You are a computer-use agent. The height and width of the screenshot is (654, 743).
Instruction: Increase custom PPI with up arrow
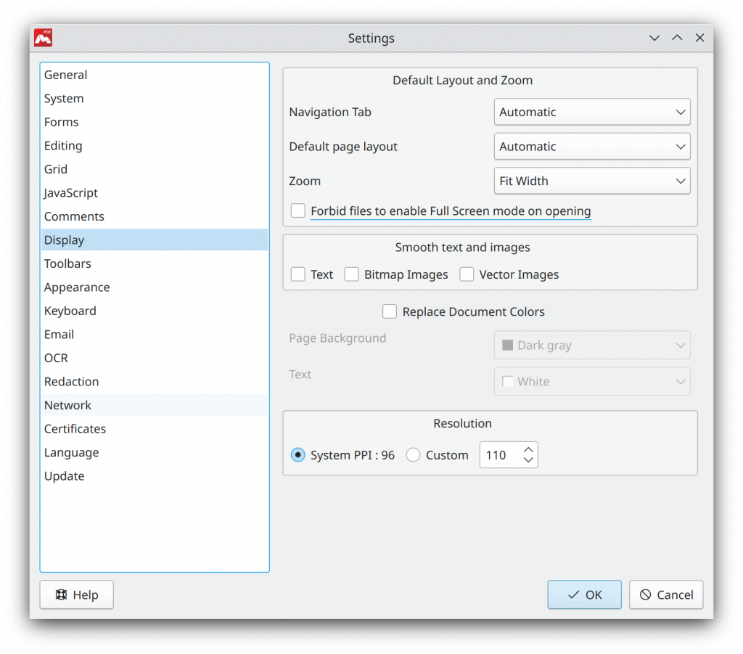pyautogui.click(x=528, y=449)
